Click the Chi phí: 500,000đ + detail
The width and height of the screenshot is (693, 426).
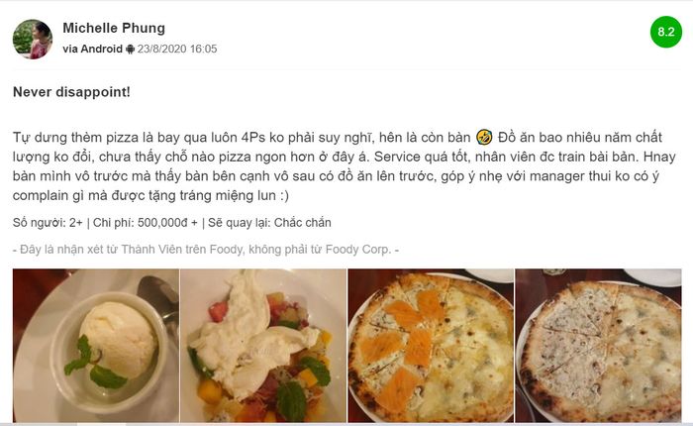pyautogui.click(x=146, y=223)
